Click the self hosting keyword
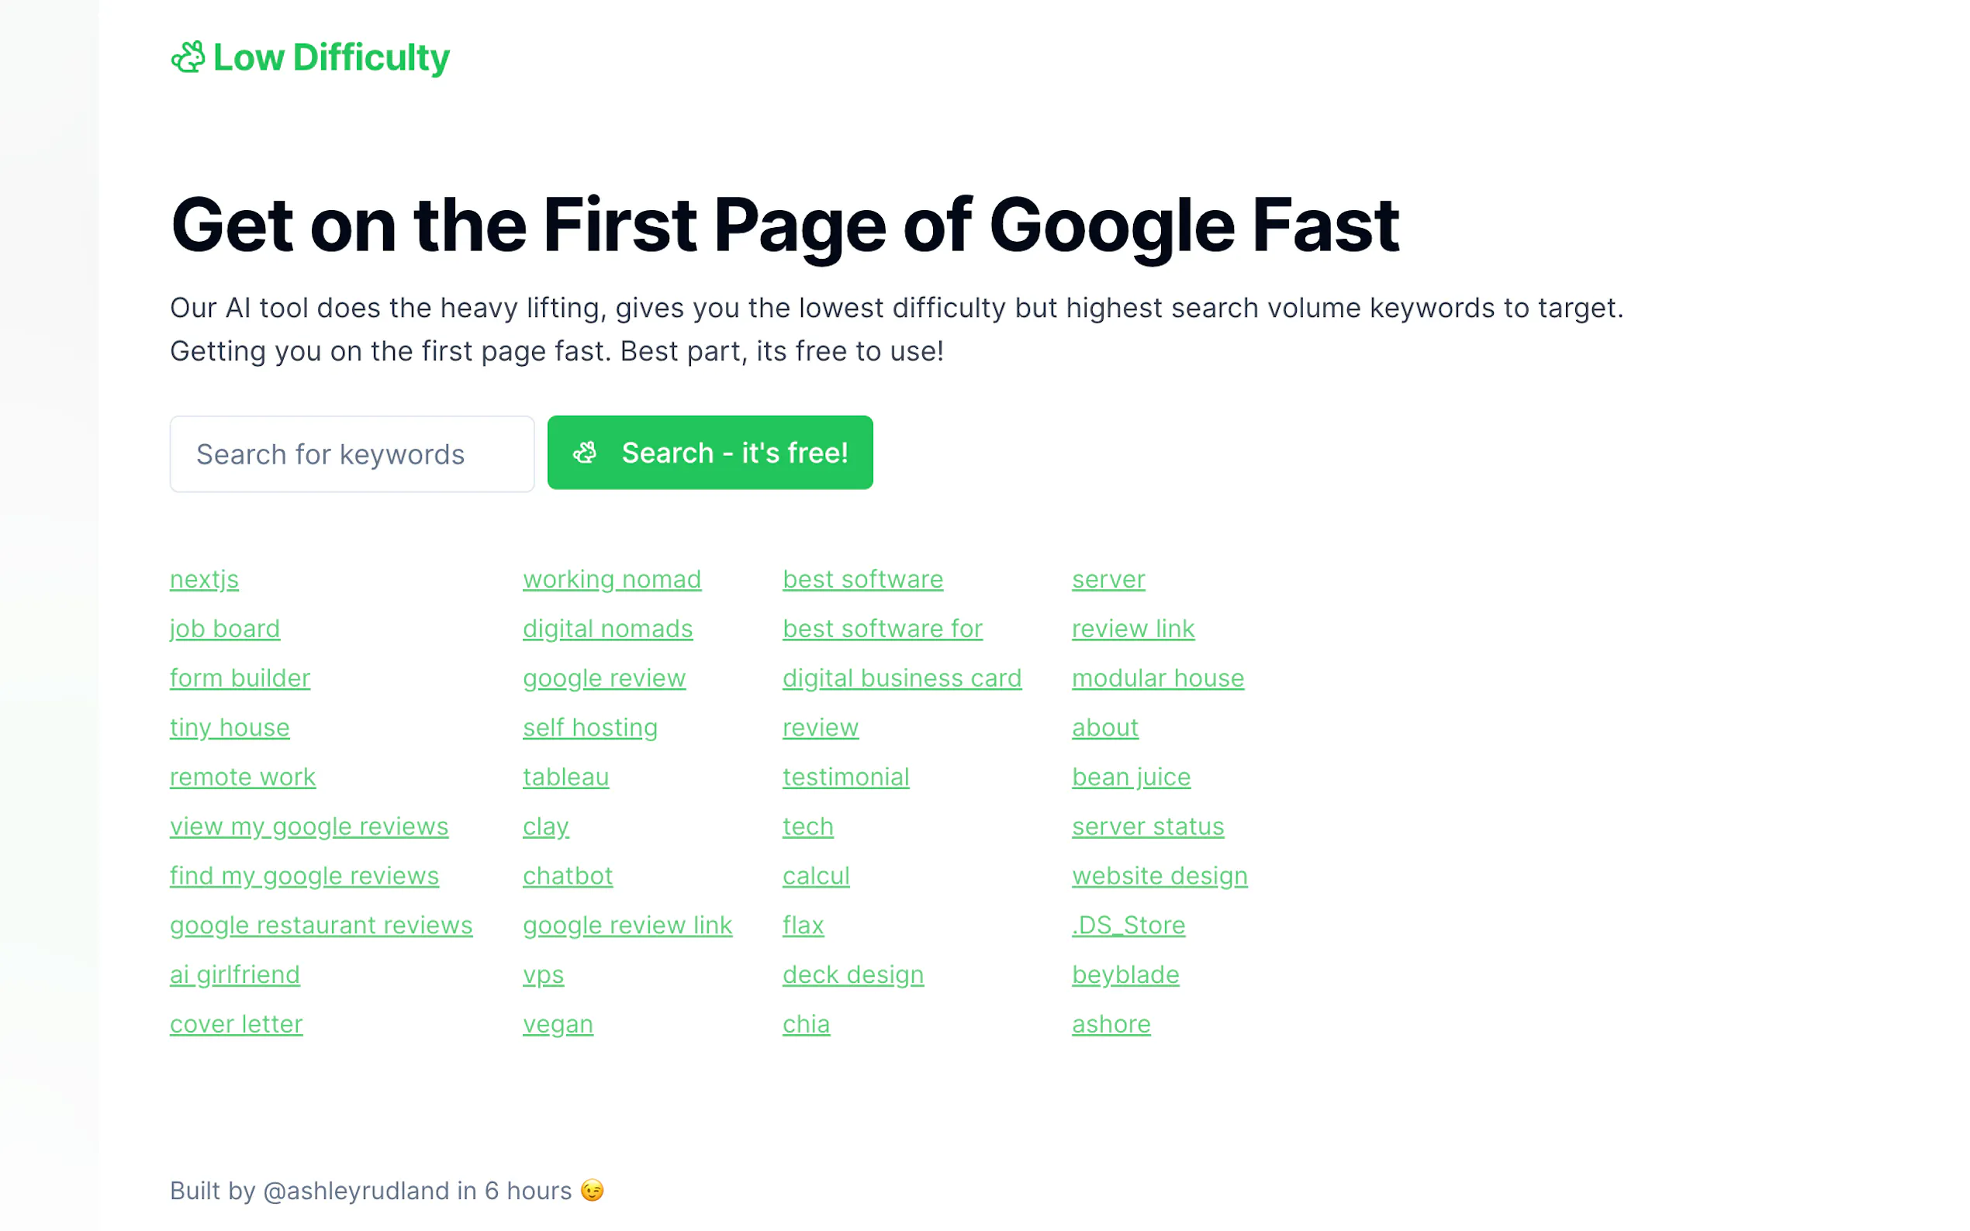This screenshot has width=1970, height=1231. click(589, 727)
